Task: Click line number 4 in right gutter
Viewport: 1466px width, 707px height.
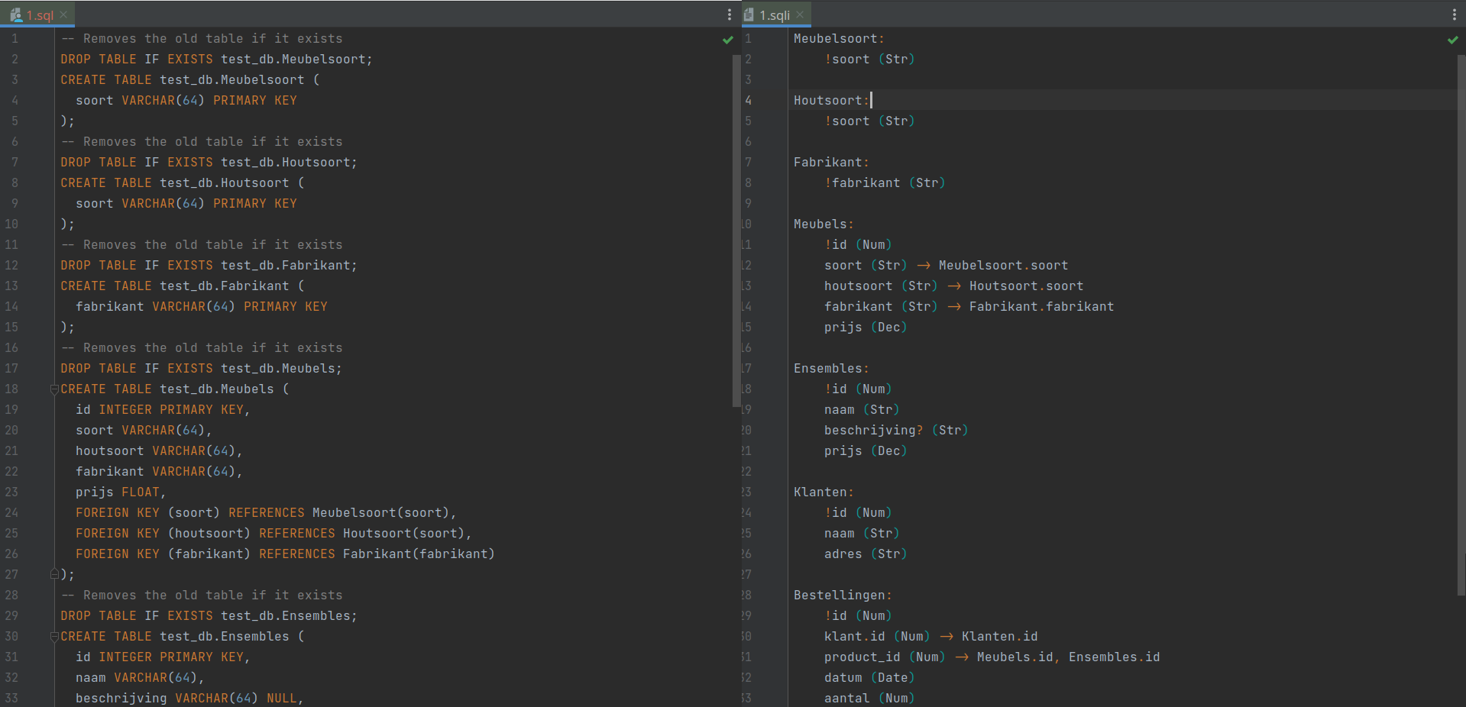Action: 748,100
